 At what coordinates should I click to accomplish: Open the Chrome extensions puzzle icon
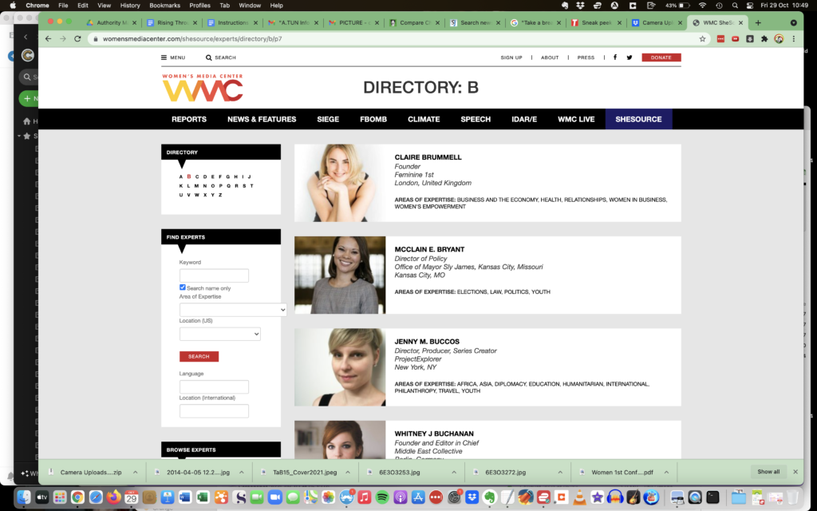[764, 38]
